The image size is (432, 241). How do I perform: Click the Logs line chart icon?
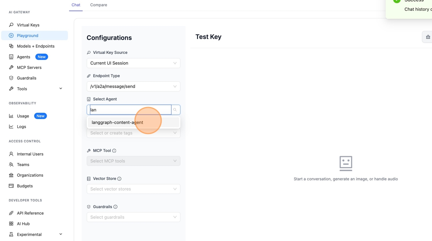coord(11,127)
